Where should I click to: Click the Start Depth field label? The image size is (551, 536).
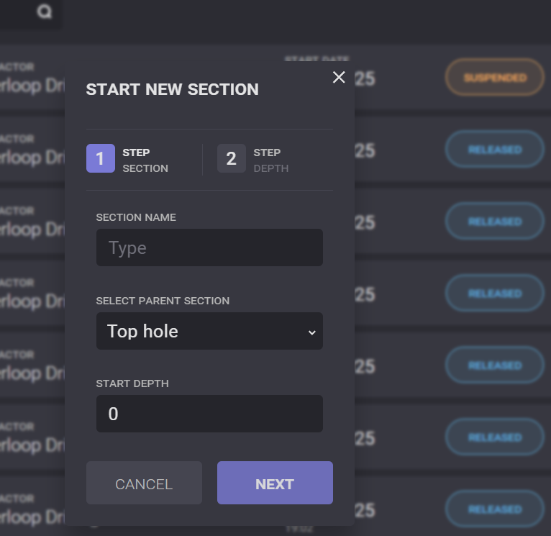132,383
